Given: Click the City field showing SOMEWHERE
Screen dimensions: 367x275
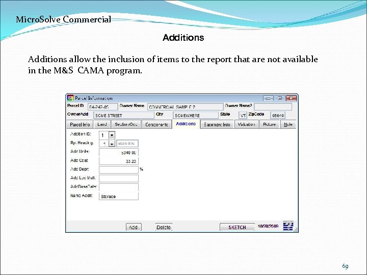Looking at the screenshot, I should click(x=196, y=115).
